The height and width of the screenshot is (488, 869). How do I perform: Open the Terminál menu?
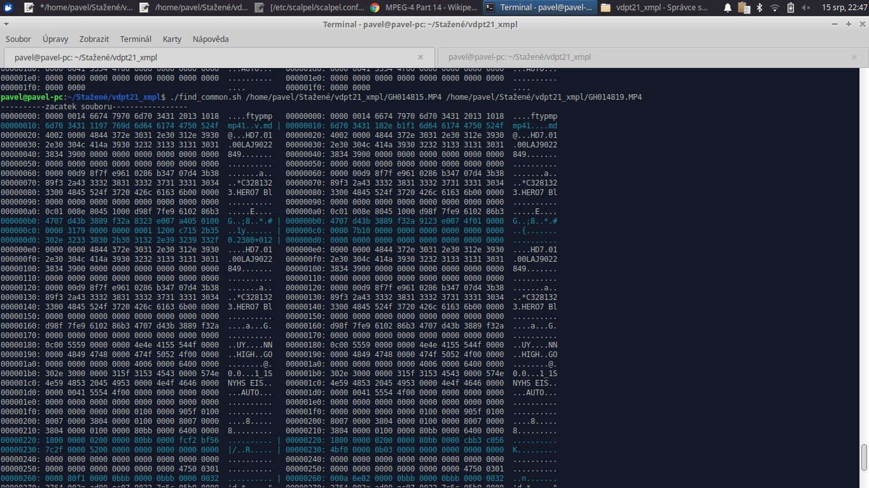136,39
